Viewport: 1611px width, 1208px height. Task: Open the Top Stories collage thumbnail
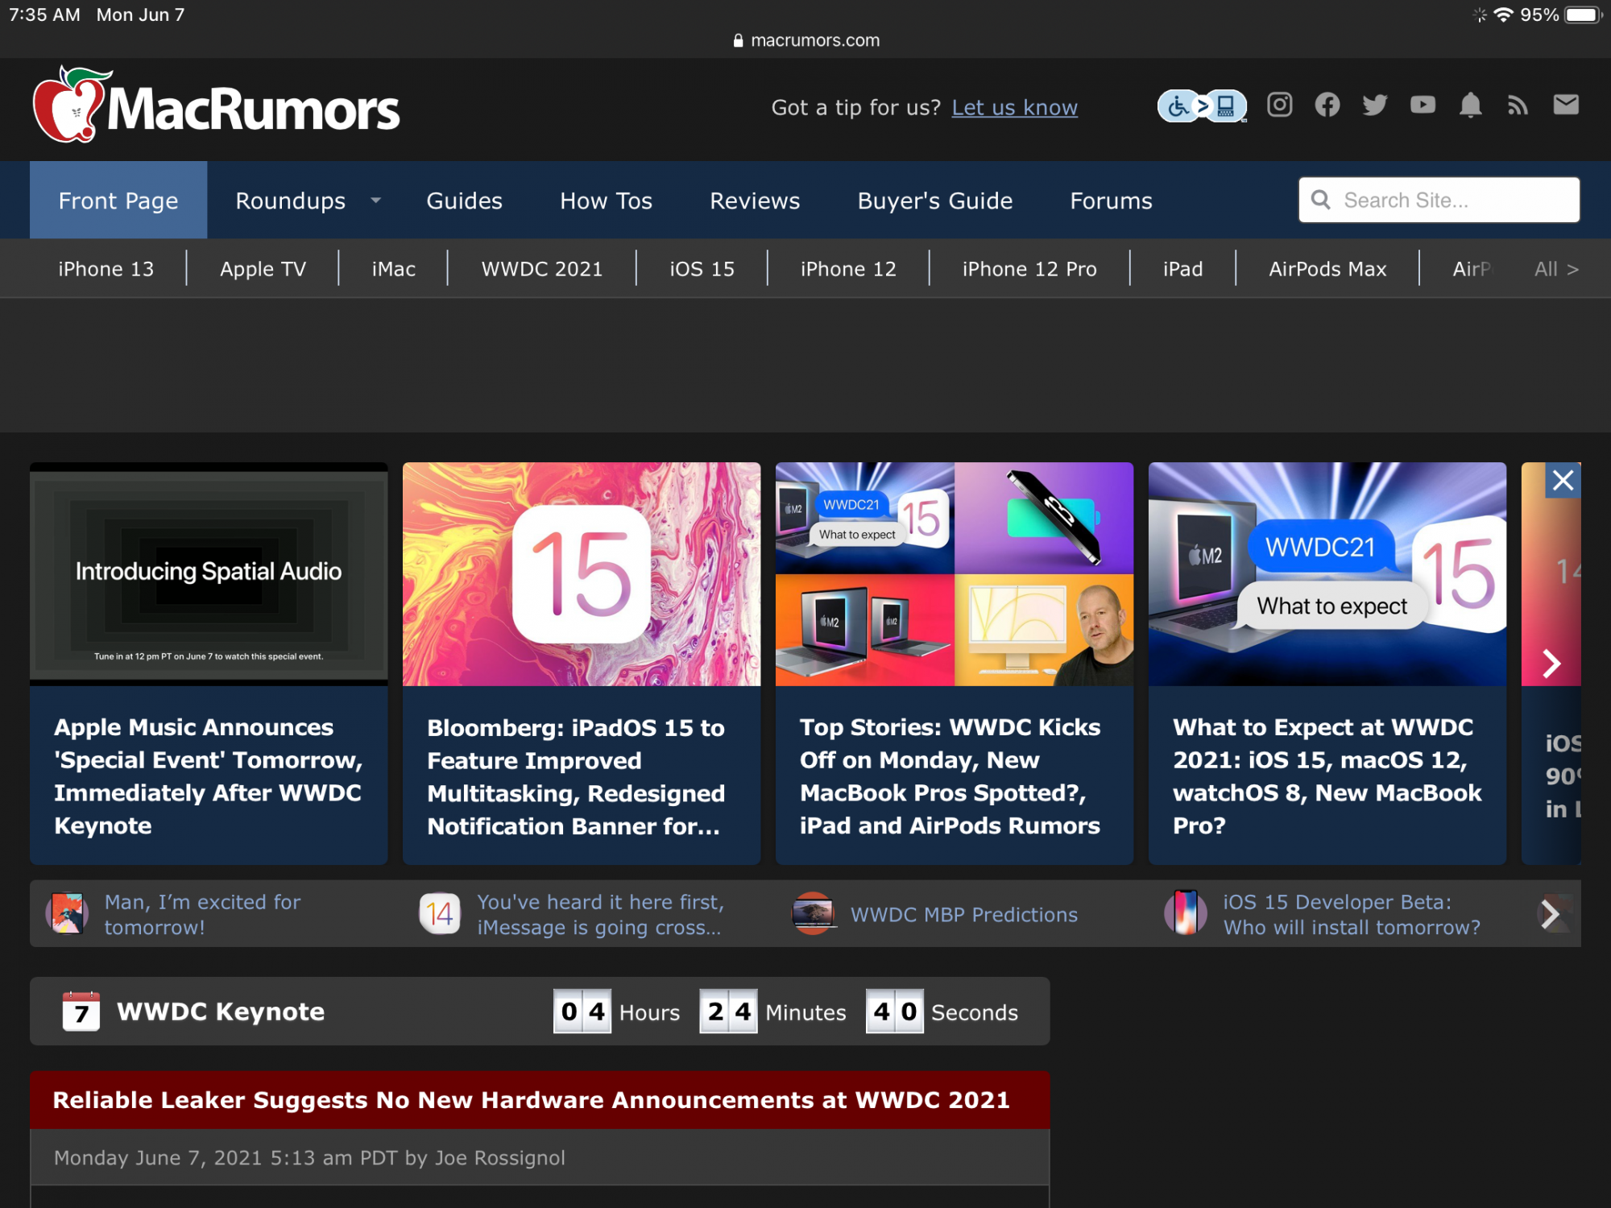pos(955,574)
